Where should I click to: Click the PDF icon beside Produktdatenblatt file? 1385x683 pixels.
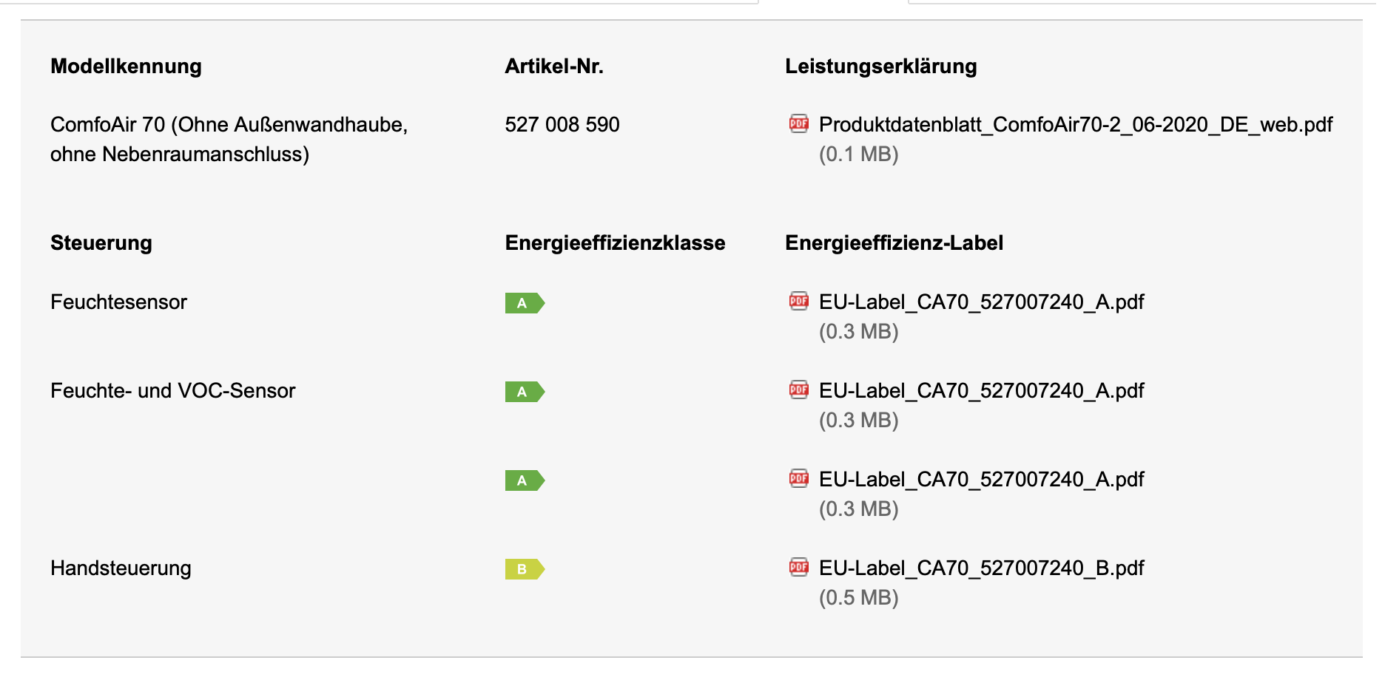click(798, 123)
